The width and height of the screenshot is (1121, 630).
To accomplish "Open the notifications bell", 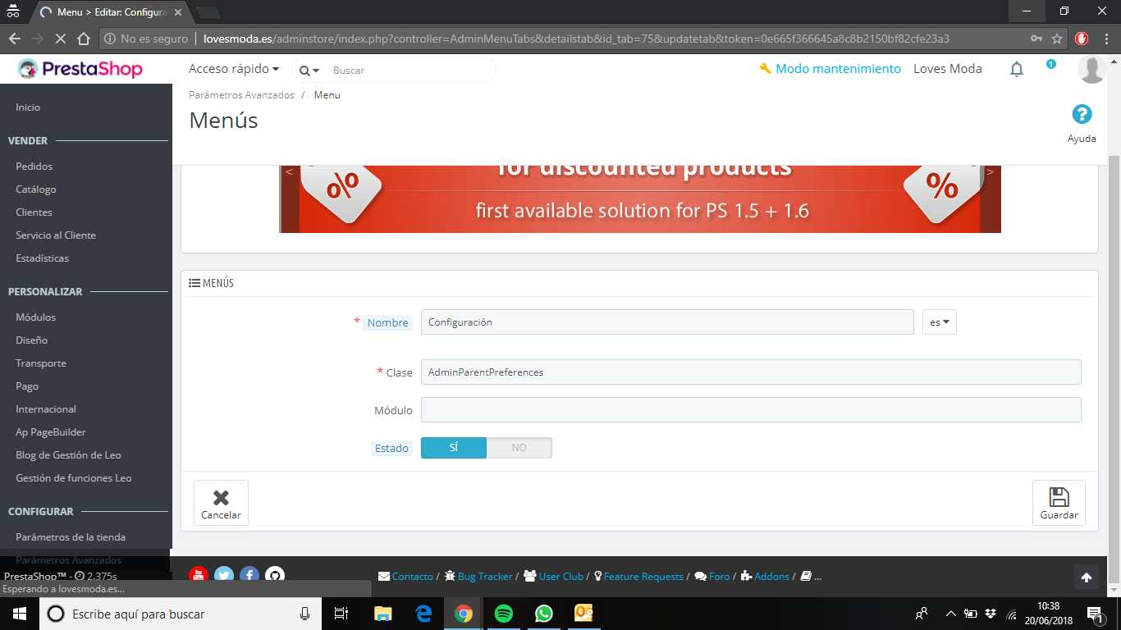I will tap(1017, 70).
